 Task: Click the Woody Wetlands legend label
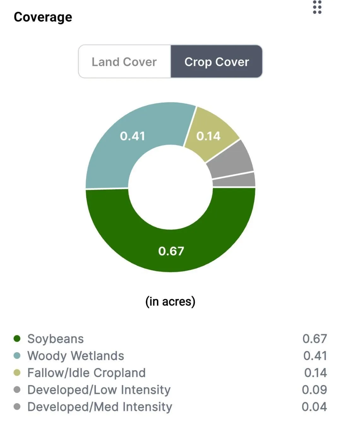click(76, 356)
